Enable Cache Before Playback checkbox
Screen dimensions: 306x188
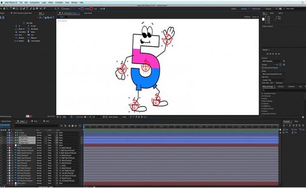[263, 68]
